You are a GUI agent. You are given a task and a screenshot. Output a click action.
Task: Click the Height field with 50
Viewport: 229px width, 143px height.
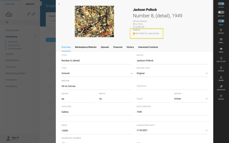(x=78, y=99)
